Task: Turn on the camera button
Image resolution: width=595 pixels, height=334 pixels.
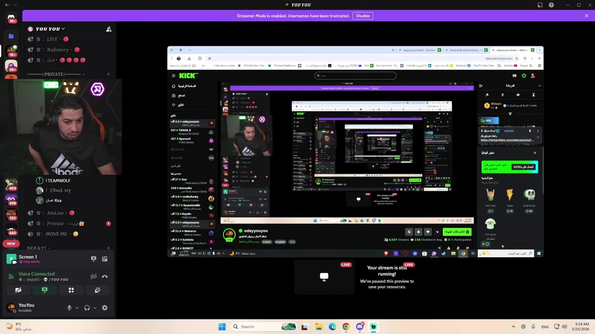Action: 18,290
